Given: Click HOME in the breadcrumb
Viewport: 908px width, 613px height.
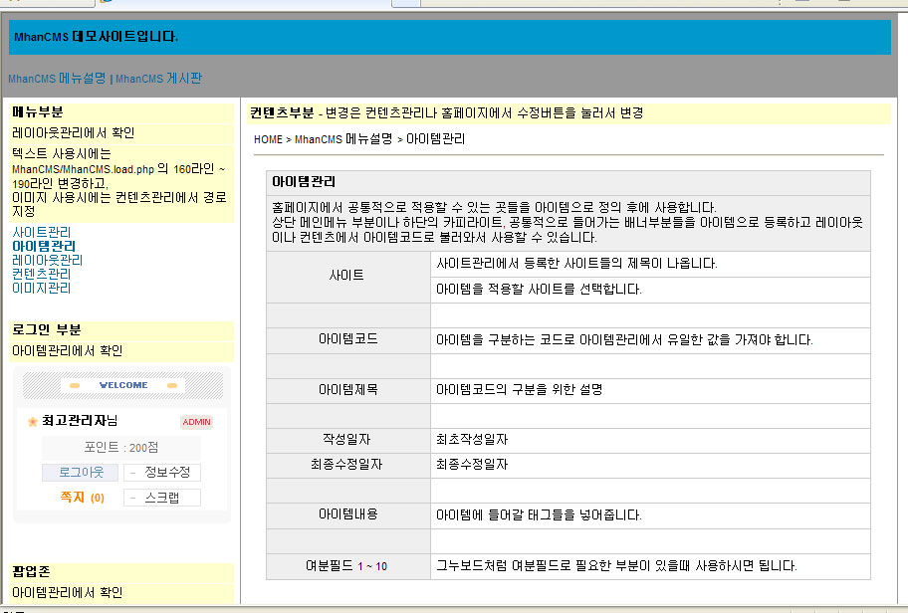Looking at the screenshot, I should point(268,139).
